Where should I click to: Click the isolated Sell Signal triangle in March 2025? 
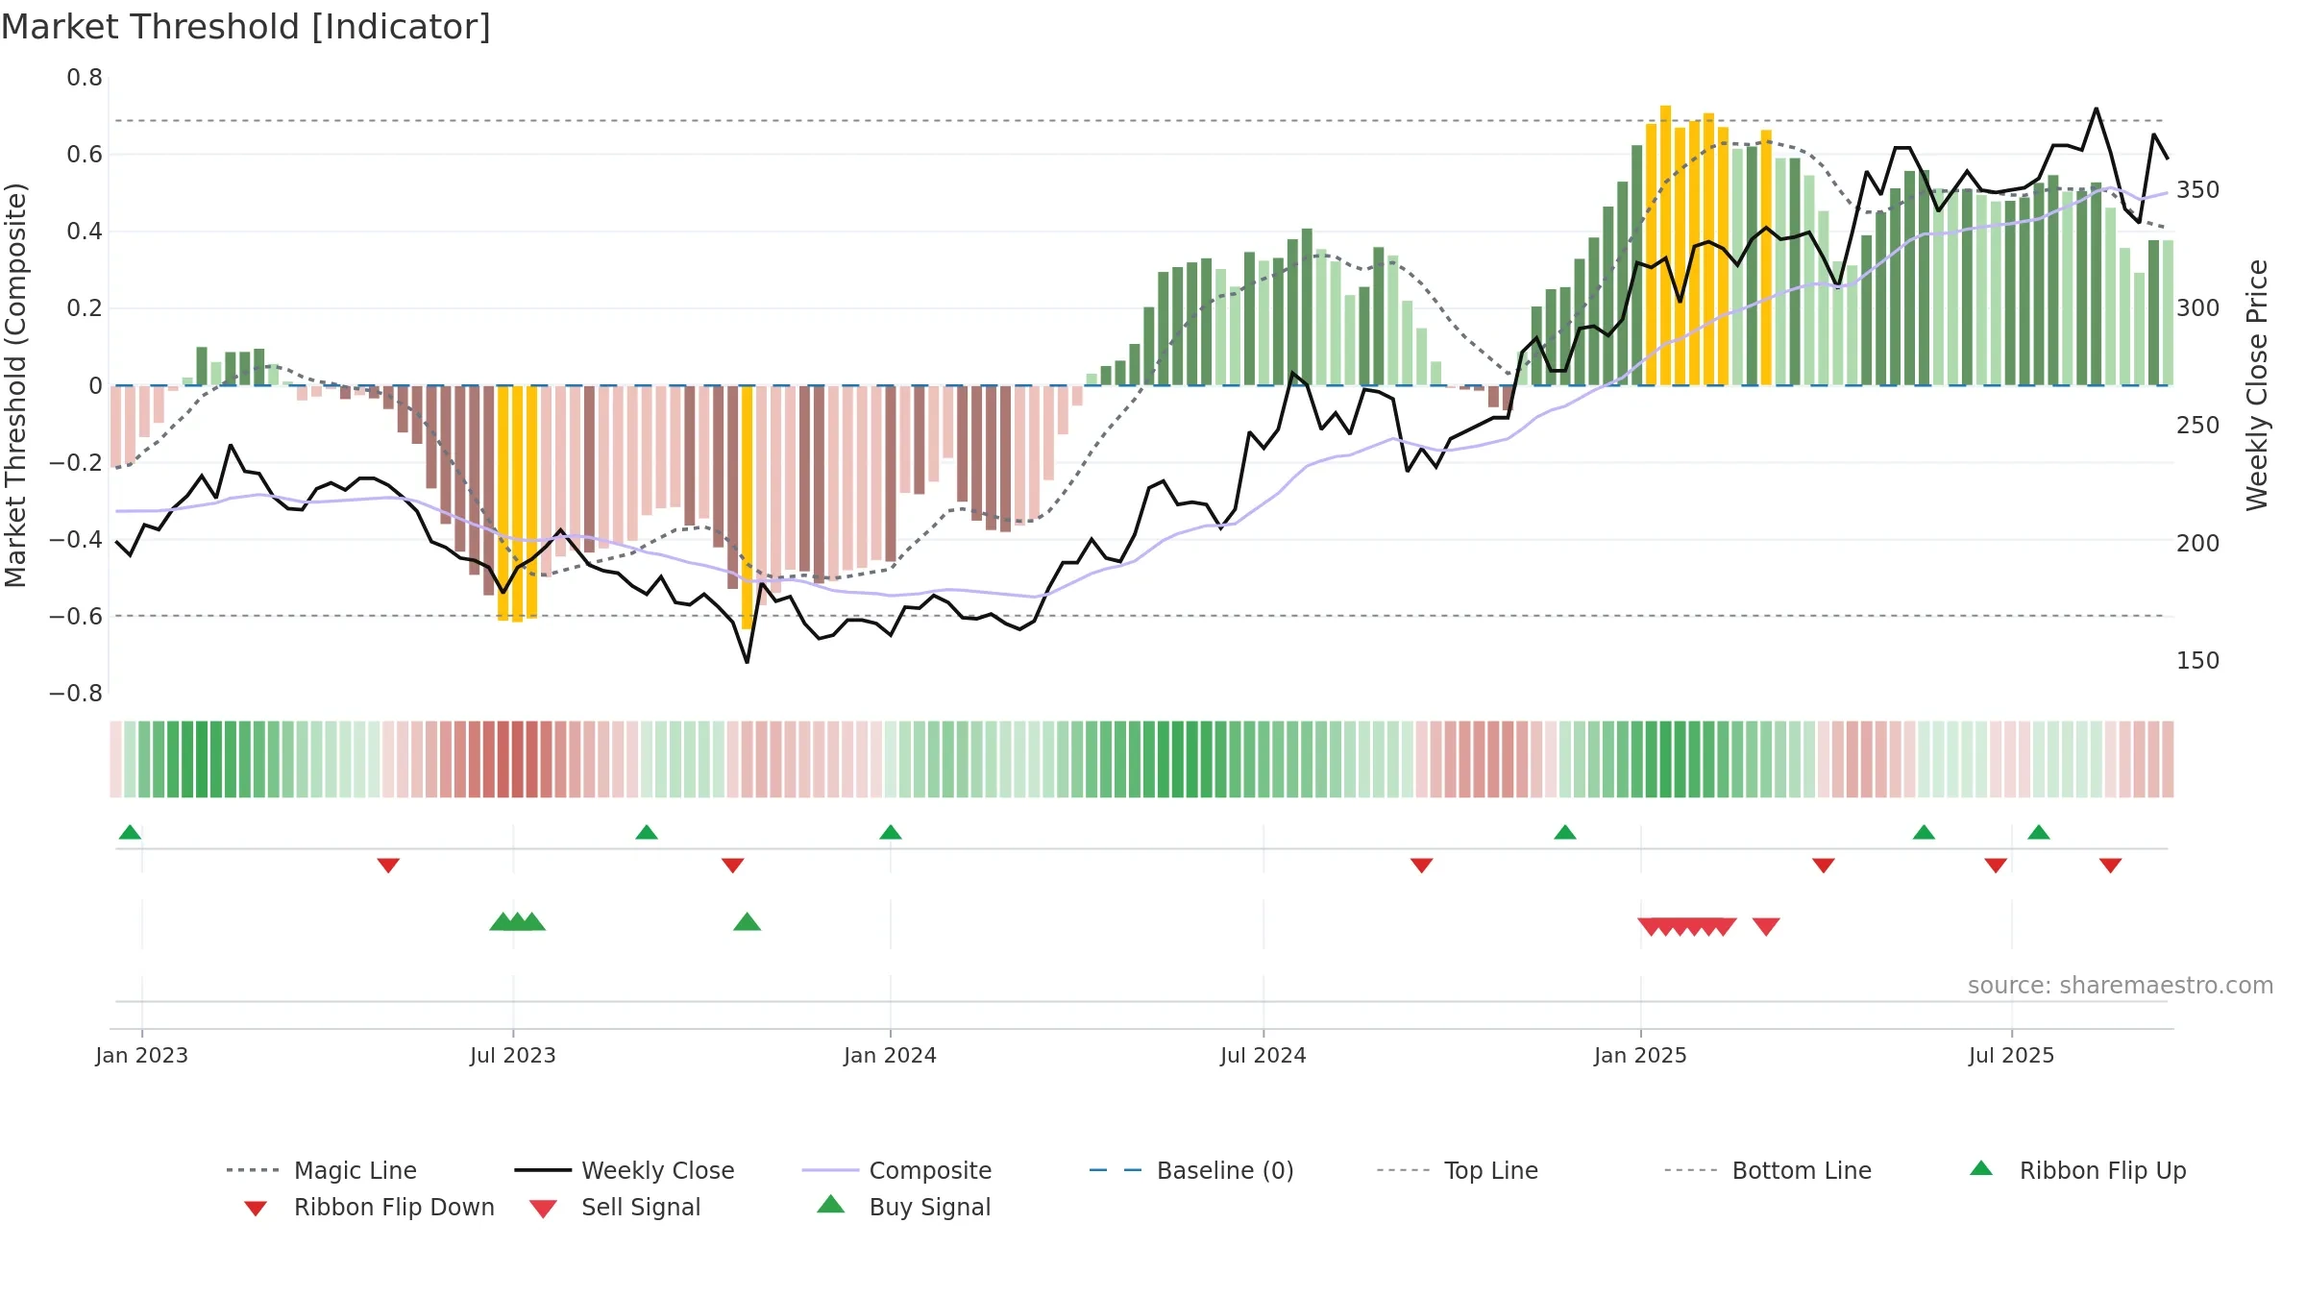1766,927
